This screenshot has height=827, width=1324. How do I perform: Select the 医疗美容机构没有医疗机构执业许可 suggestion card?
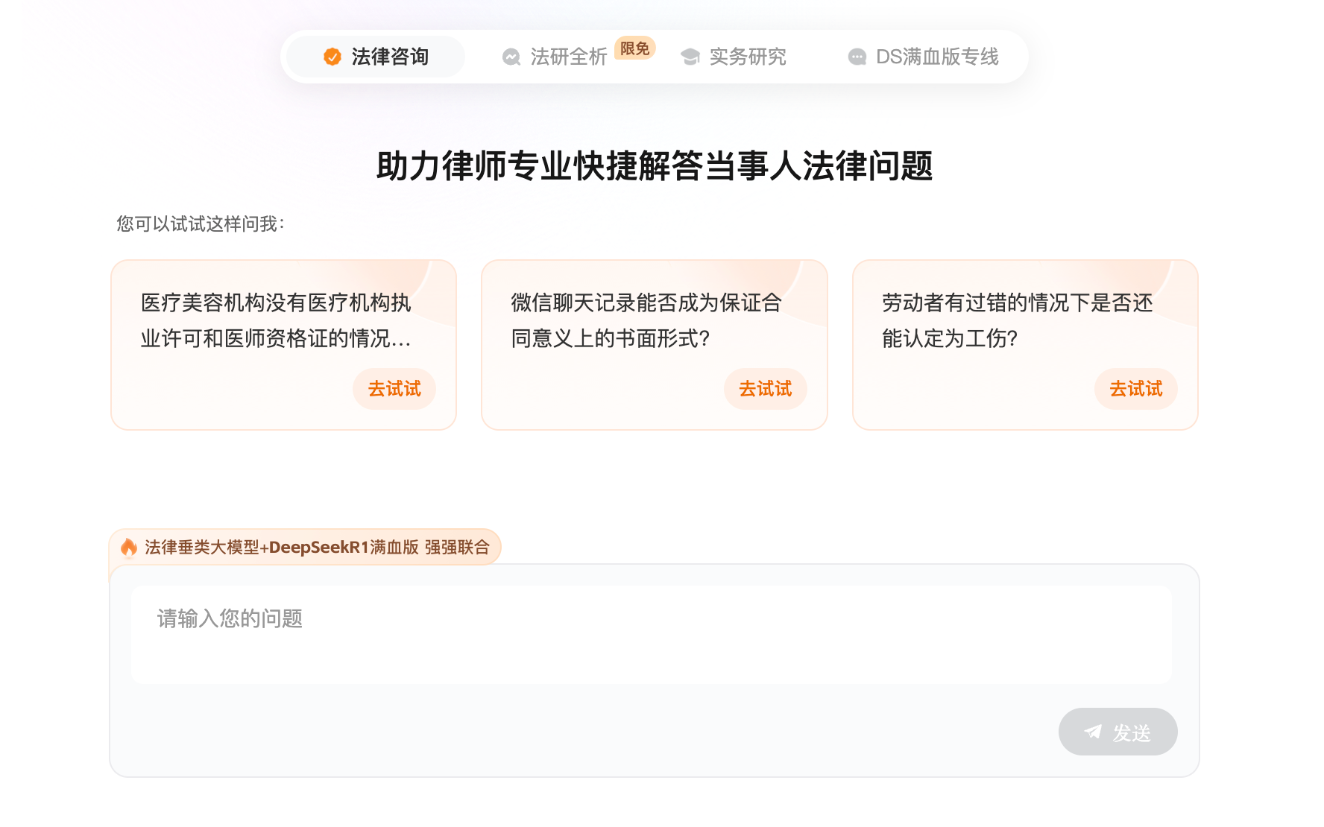click(x=283, y=345)
